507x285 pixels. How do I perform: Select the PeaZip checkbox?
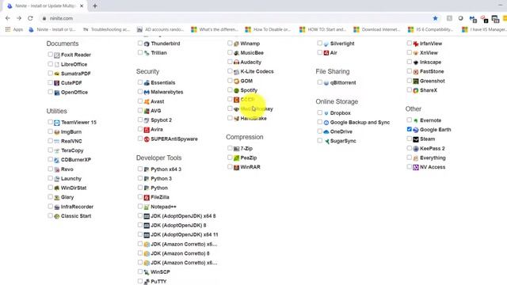click(x=230, y=158)
